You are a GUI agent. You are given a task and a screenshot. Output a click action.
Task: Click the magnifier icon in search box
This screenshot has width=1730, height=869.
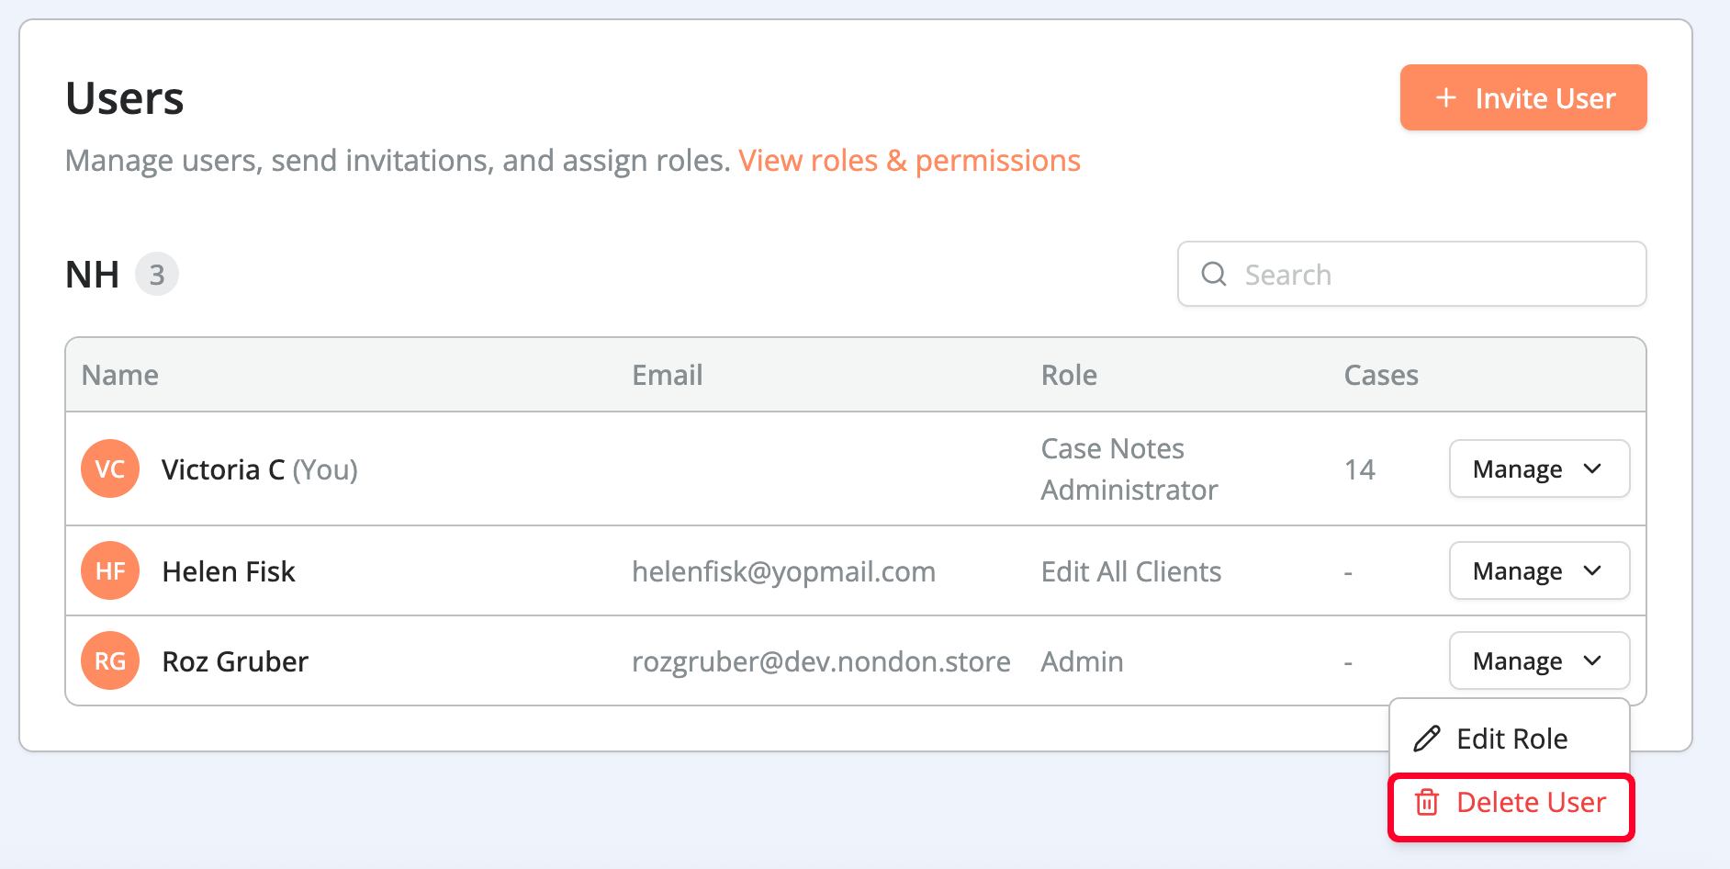1214,274
